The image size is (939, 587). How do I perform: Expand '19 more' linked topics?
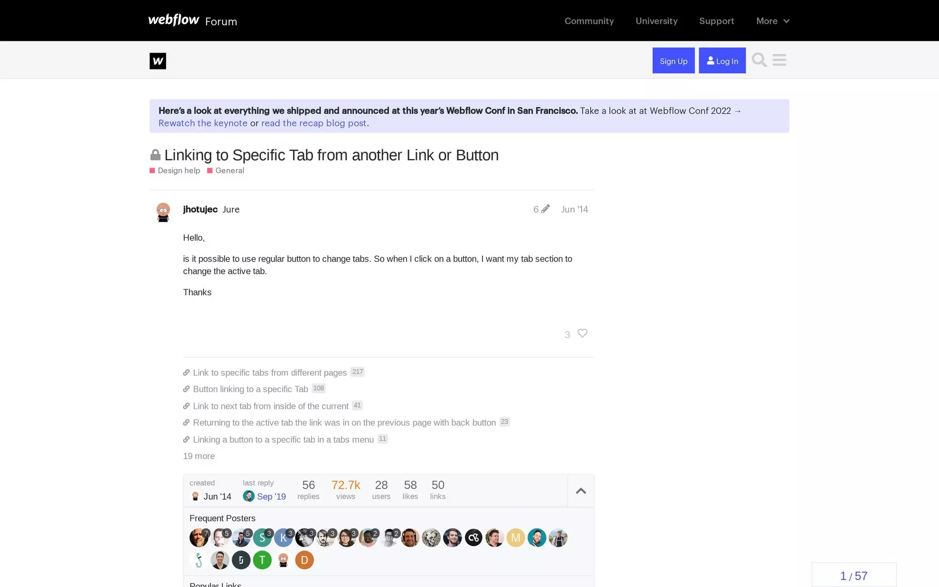point(199,456)
